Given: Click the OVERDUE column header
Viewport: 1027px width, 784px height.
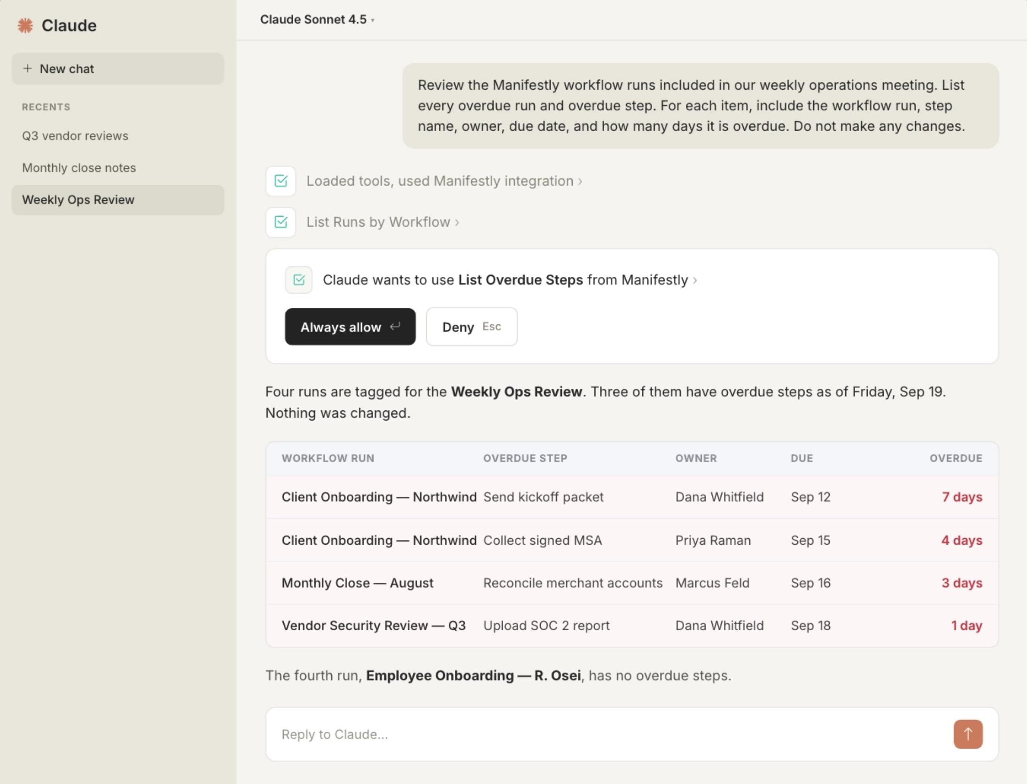Looking at the screenshot, I should (956, 458).
